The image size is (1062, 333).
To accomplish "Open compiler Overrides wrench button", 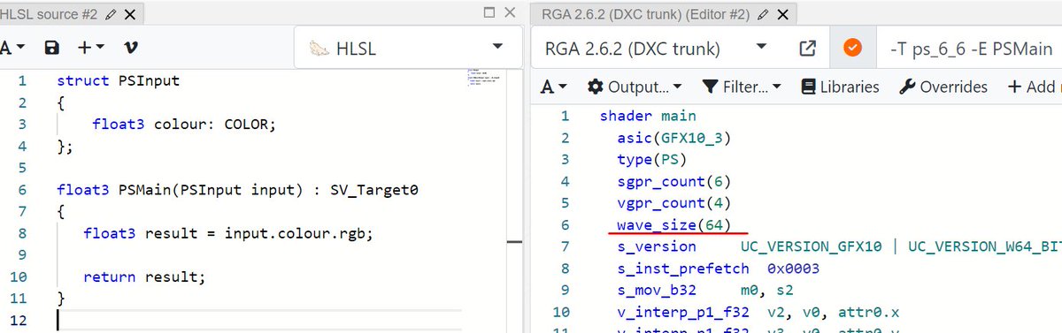I will pos(943,87).
